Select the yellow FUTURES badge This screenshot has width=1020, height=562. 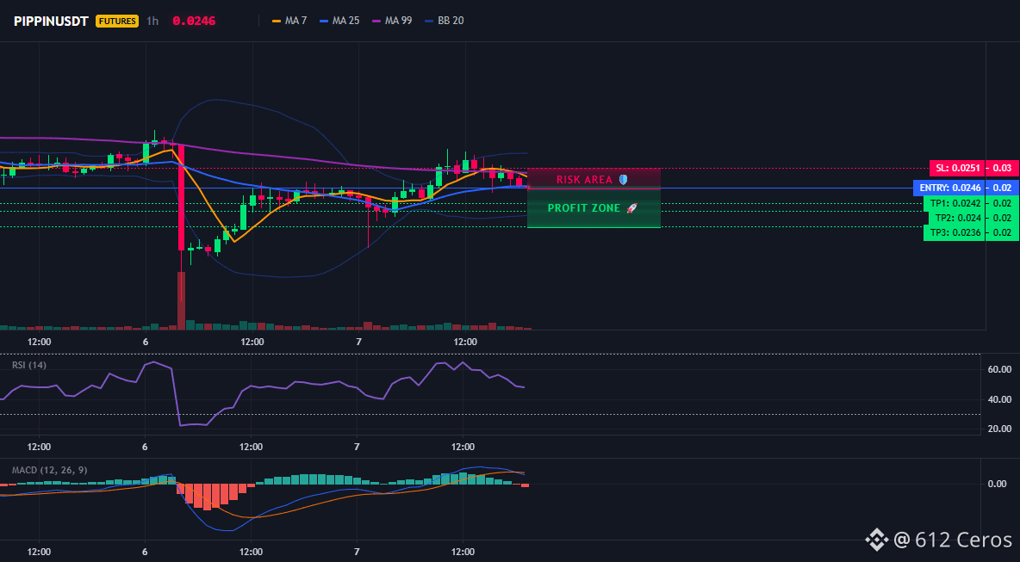click(x=117, y=21)
